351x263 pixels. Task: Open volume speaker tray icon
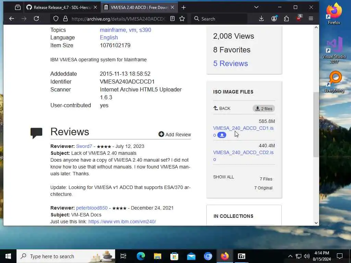pyautogui.click(x=307, y=256)
